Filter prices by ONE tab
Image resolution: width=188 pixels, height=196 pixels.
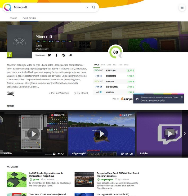(109, 65)
